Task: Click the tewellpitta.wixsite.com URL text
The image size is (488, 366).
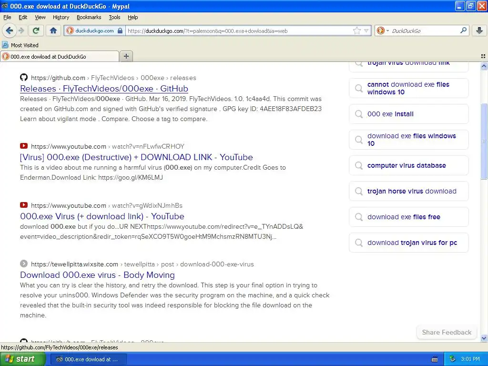Action: pos(74,264)
